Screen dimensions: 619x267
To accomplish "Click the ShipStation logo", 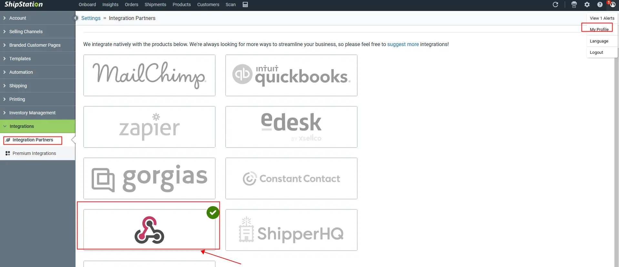I will (x=24, y=5).
